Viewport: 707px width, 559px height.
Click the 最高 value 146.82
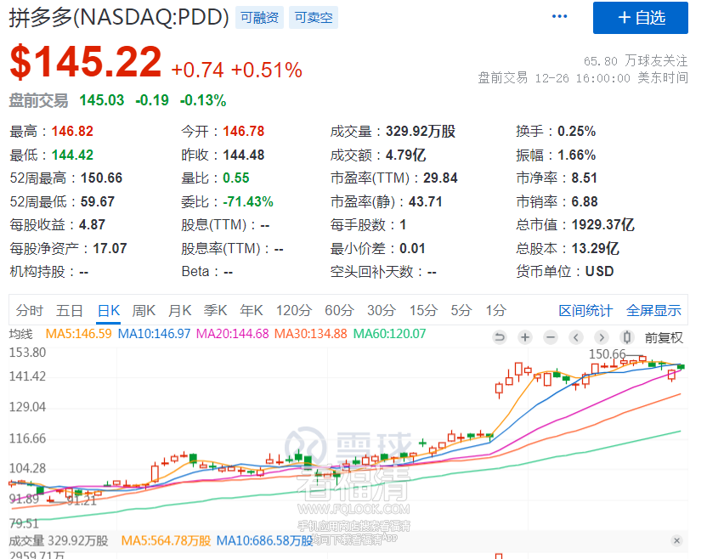[x=72, y=132]
